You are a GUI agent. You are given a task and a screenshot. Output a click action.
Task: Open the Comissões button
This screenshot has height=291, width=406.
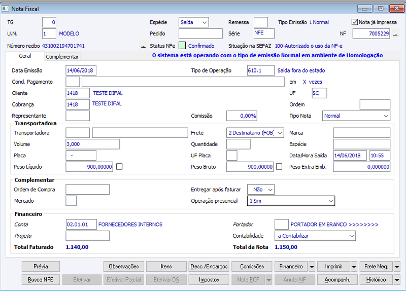[252, 267]
